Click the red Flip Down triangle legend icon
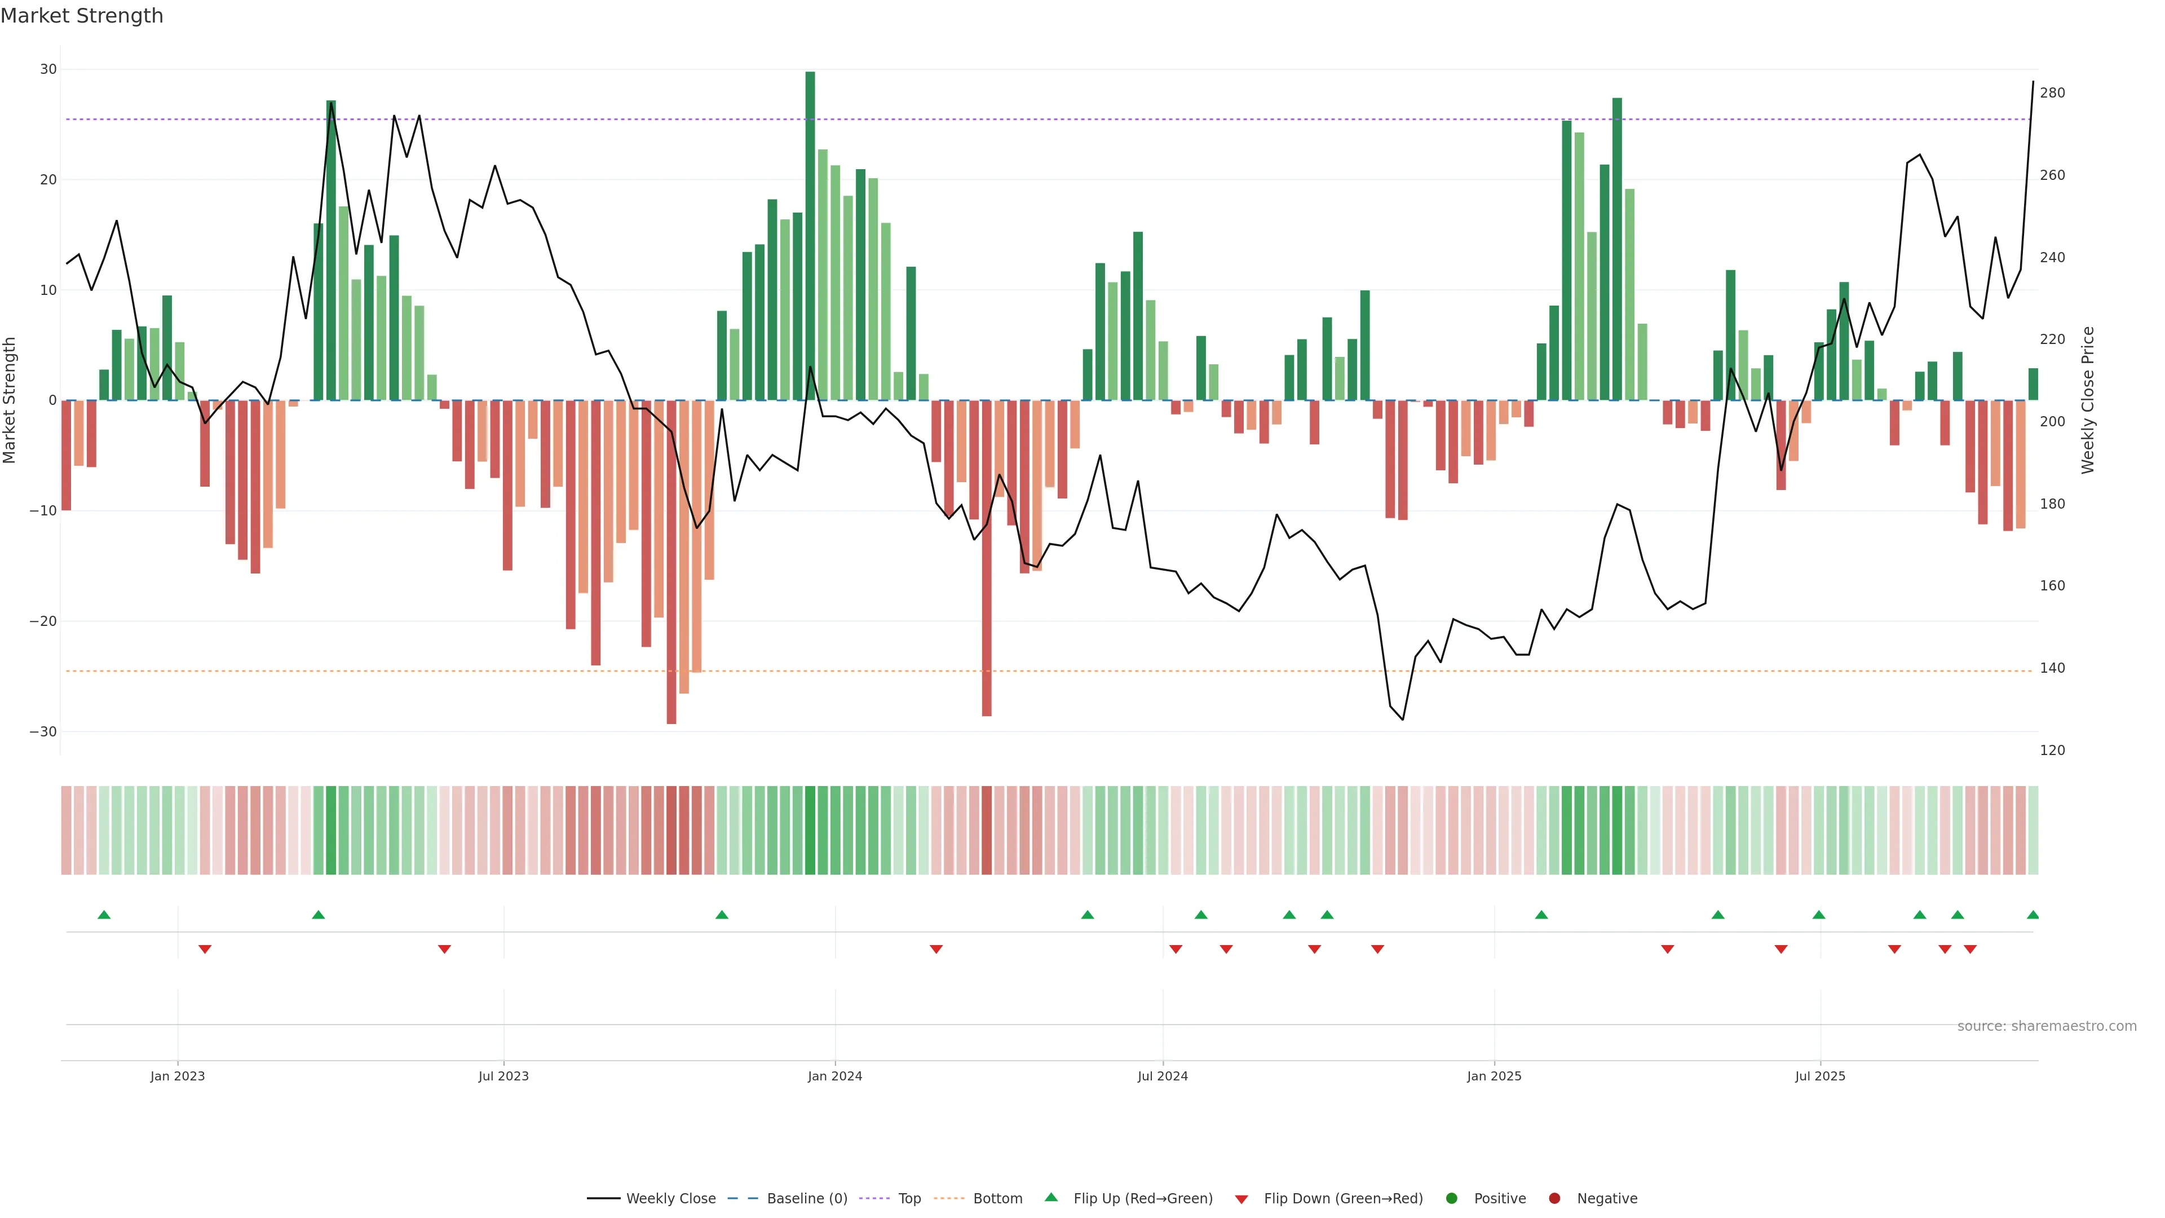Screen dimensions: 2165x1218 (1241, 1199)
